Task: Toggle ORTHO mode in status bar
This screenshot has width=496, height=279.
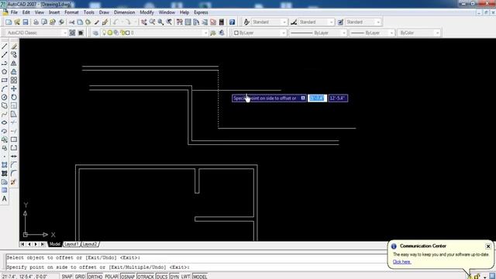Action: point(95,277)
